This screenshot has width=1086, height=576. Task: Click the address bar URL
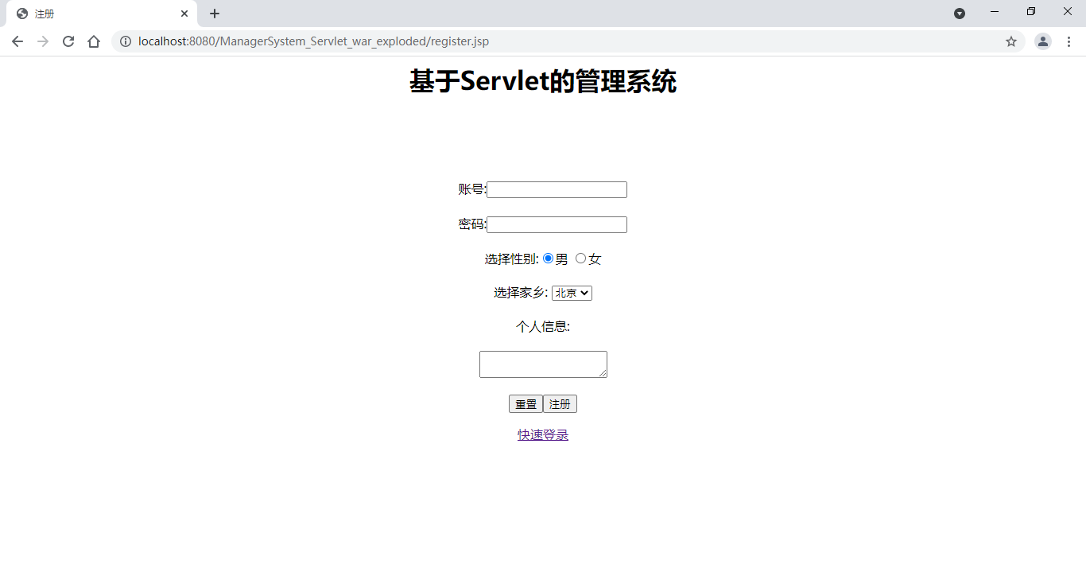(x=313, y=41)
